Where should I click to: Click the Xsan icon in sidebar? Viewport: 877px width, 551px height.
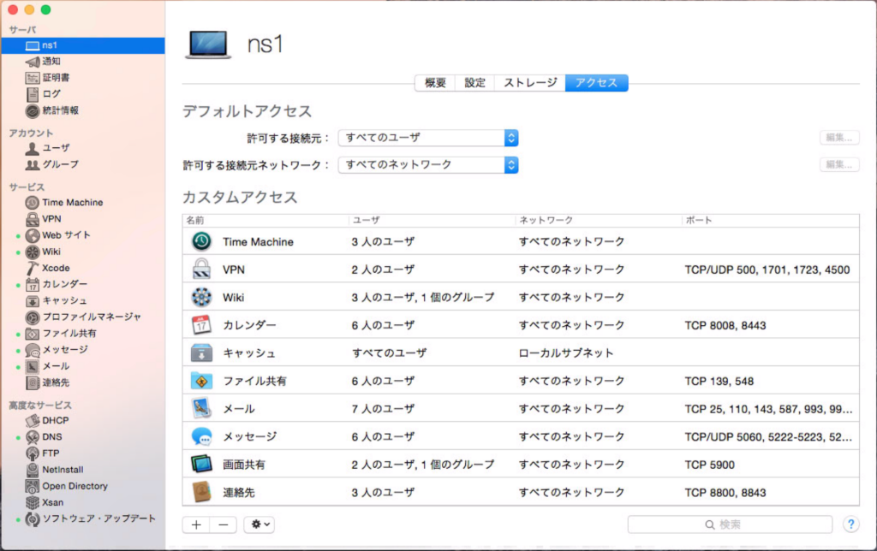33,502
